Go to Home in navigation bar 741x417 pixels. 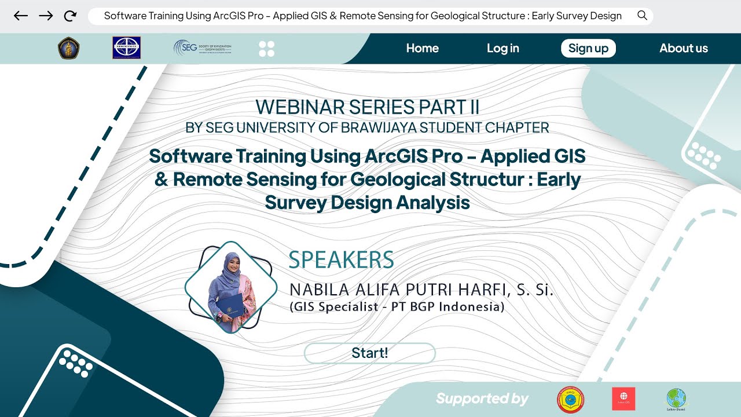422,48
